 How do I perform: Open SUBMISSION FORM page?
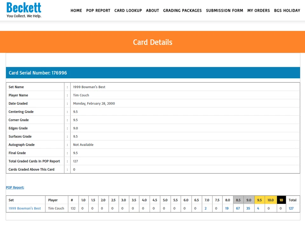click(x=225, y=11)
